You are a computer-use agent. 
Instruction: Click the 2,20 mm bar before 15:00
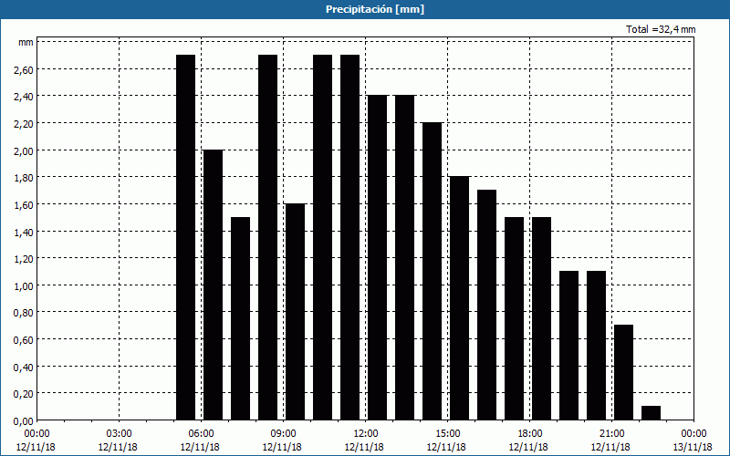click(x=432, y=271)
